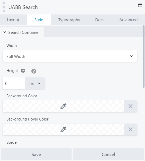Image resolution: width=145 pixels, height=161 pixels.
Task: Clear the Background Hover Color value
Action: pos(131,129)
